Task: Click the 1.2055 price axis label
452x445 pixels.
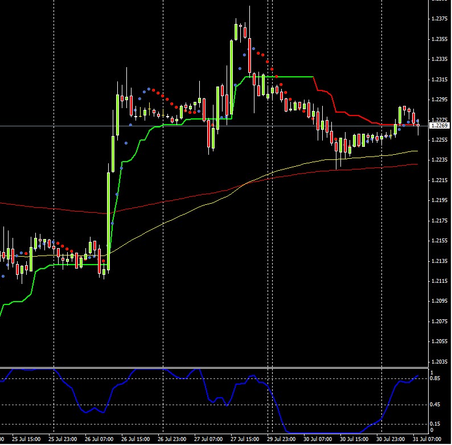Action: pyautogui.click(x=439, y=341)
